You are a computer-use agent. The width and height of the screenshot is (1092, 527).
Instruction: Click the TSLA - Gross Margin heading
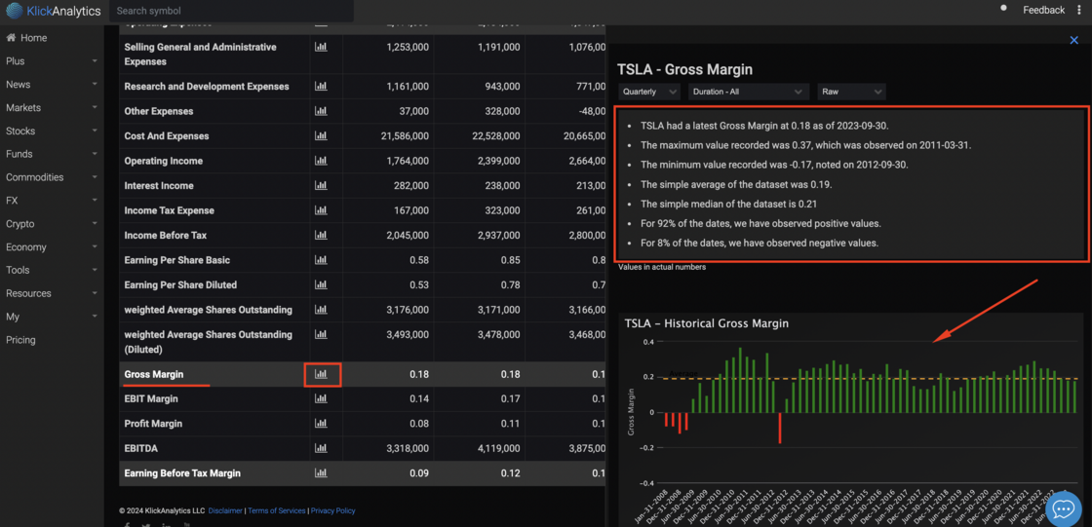click(684, 69)
